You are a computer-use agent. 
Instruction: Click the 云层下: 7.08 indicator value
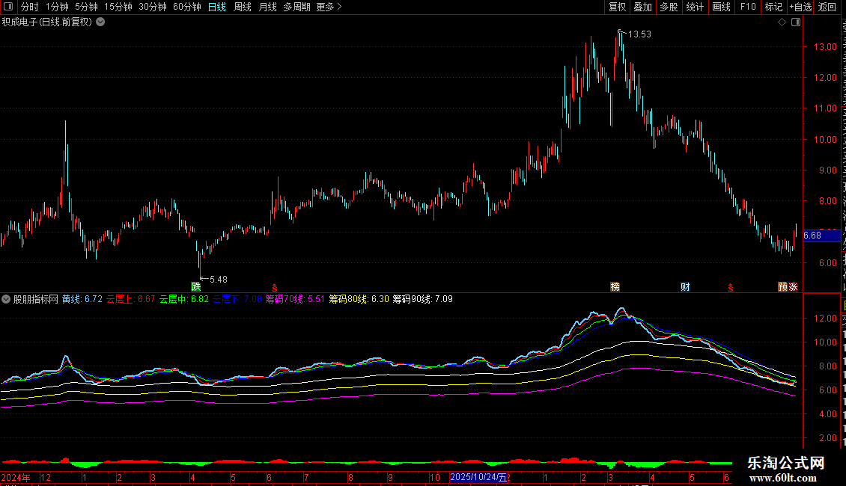pos(237,299)
